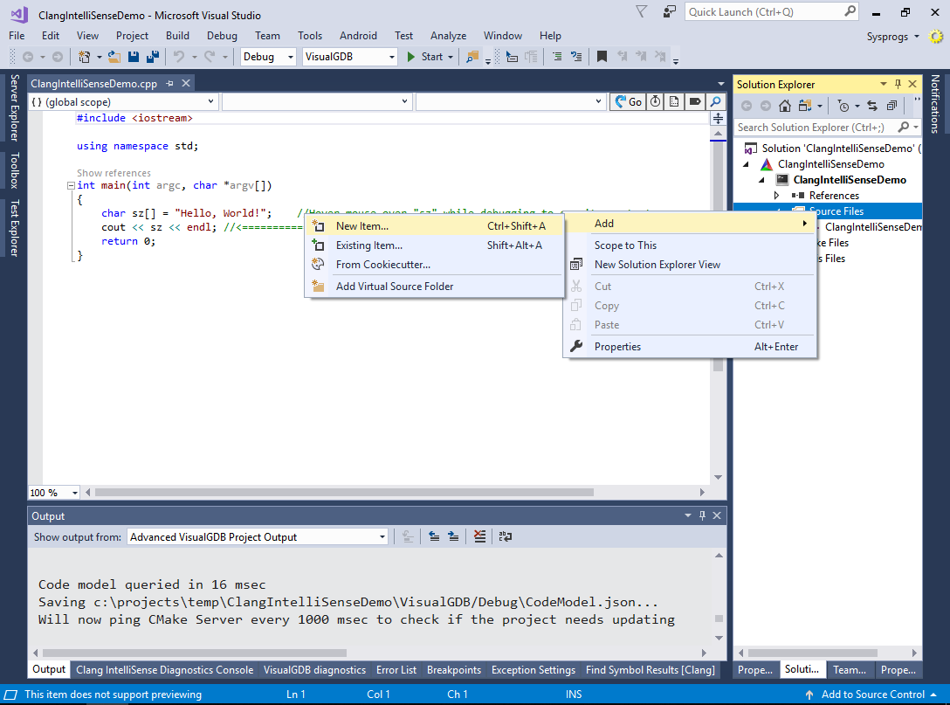The image size is (950, 705).
Task: Toggle word wrap in the Output panel
Action: (506, 536)
